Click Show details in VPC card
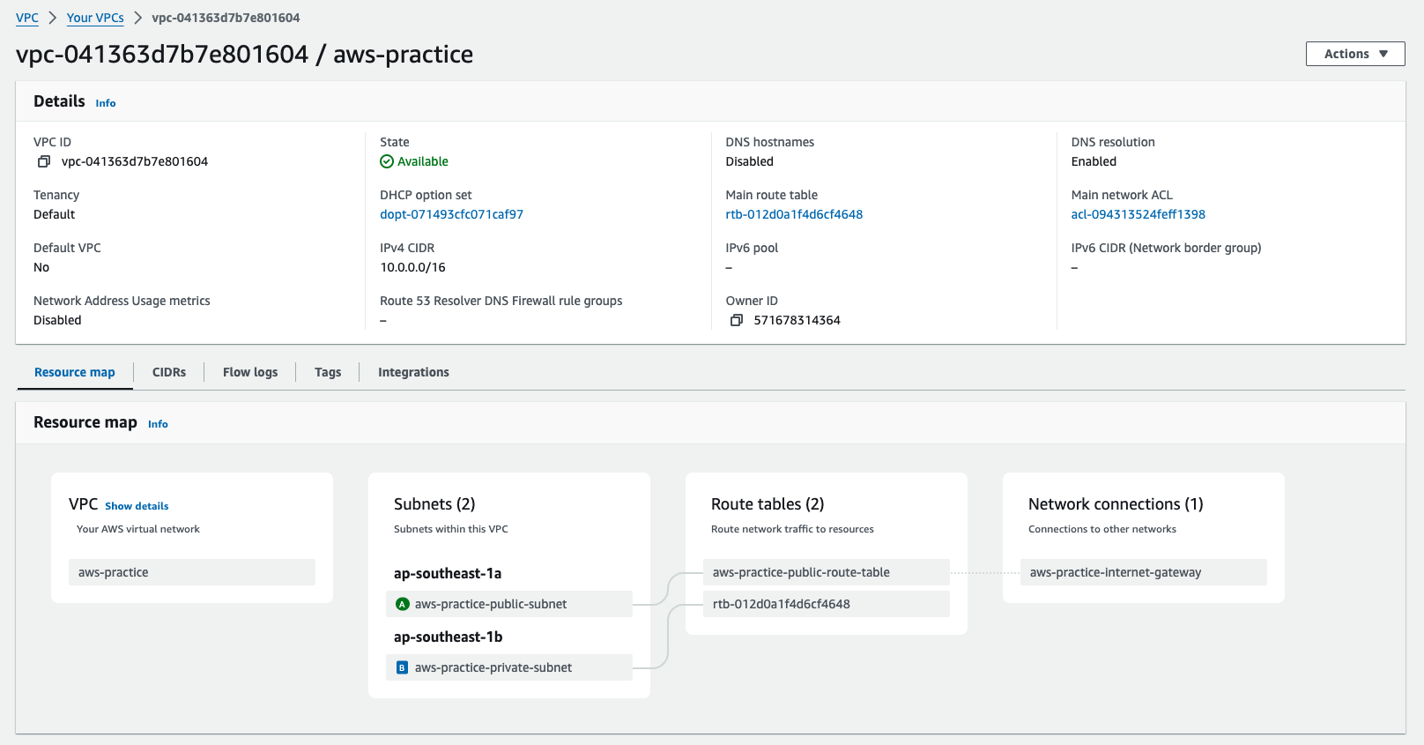The height and width of the screenshot is (745, 1424). (137, 506)
